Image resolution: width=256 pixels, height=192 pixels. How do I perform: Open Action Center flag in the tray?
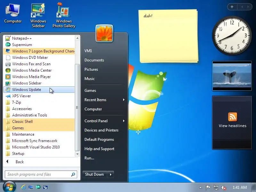point(208,188)
